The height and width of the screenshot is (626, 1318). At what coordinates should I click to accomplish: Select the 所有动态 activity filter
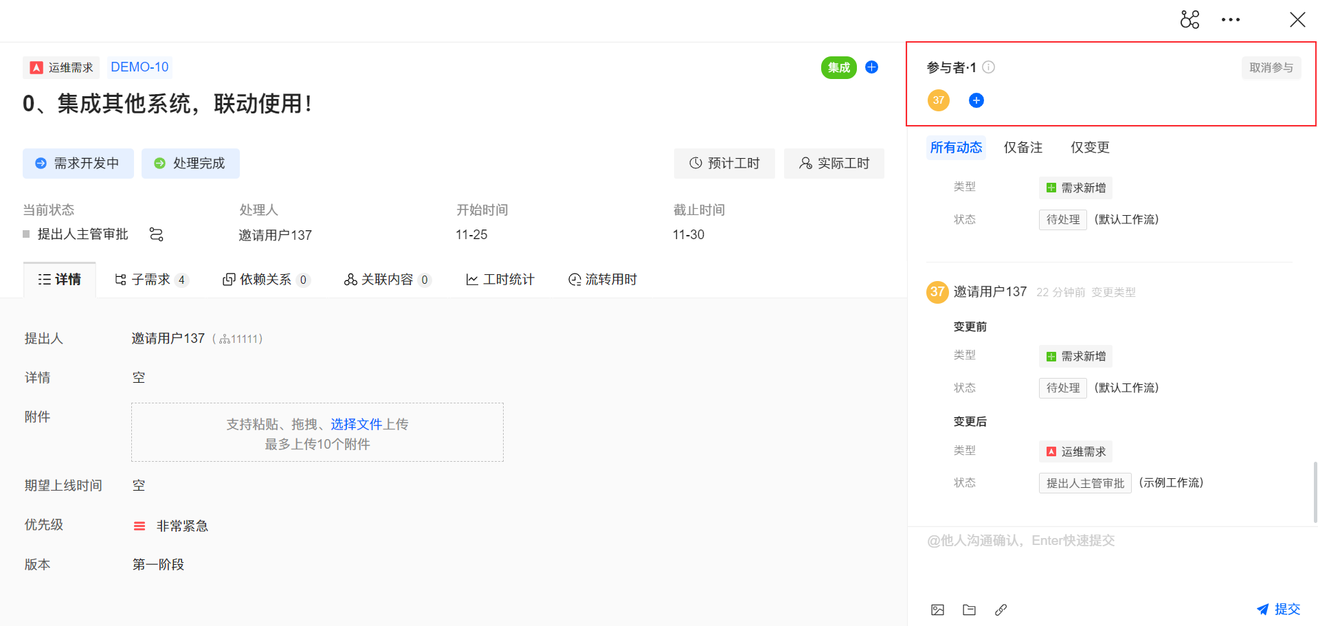(956, 148)
